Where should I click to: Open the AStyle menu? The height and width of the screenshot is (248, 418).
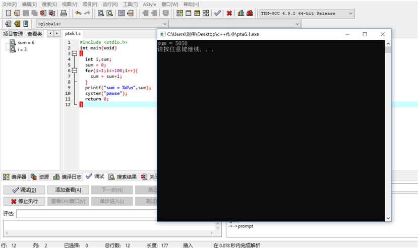pyautogui.click(x=150, y=4)
